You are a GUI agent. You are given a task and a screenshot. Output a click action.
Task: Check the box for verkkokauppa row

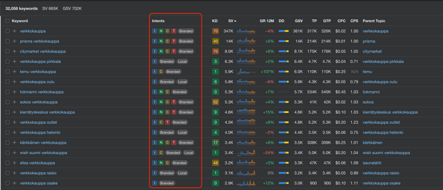point(8,31)
